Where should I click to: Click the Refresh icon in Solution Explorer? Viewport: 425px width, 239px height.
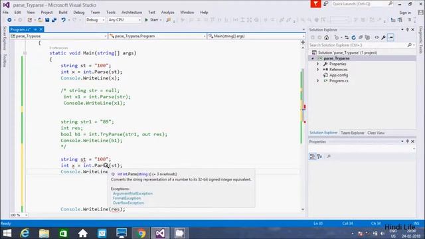[x=353, y=37]
